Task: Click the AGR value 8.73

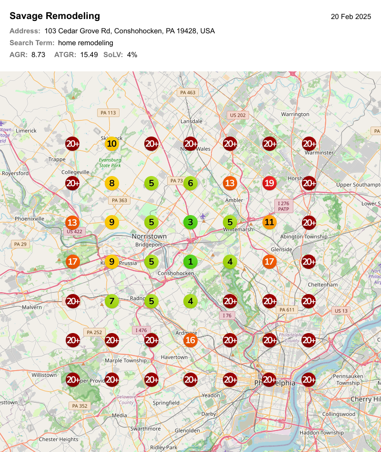Action: pos(38,55)
